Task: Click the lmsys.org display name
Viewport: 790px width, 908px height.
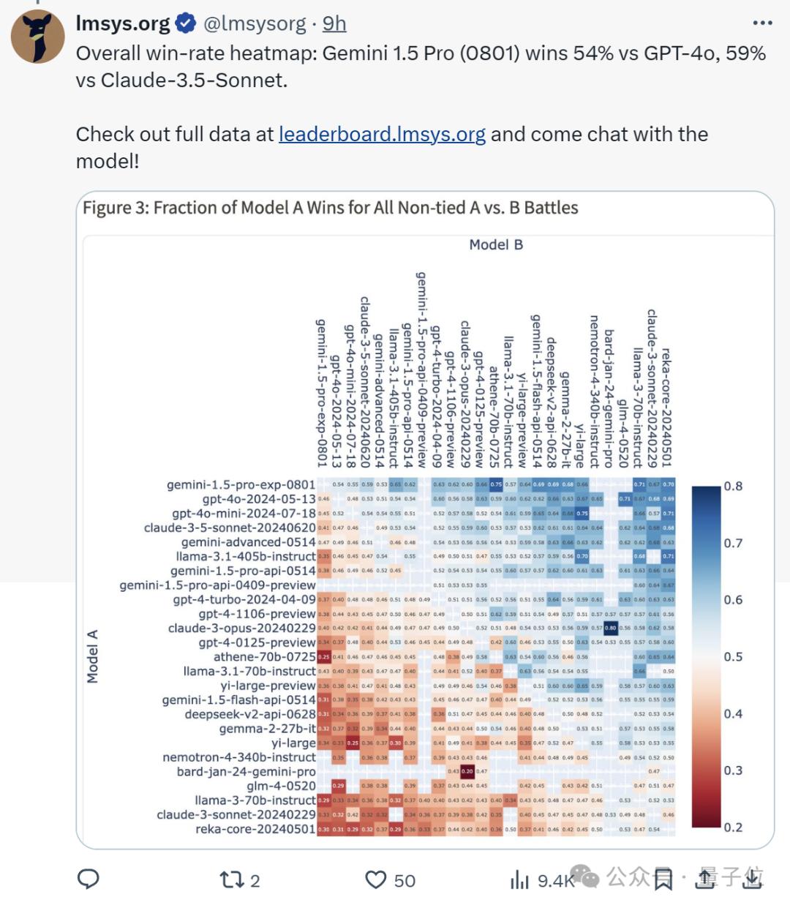Action: click(x=123, y=23)
